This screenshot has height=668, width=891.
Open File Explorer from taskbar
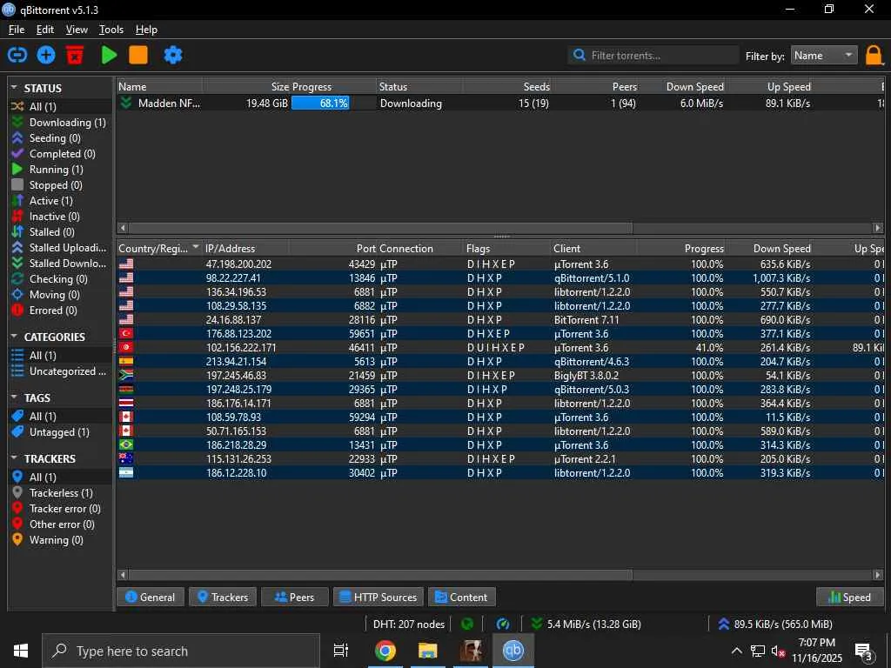tap(427, 651)
